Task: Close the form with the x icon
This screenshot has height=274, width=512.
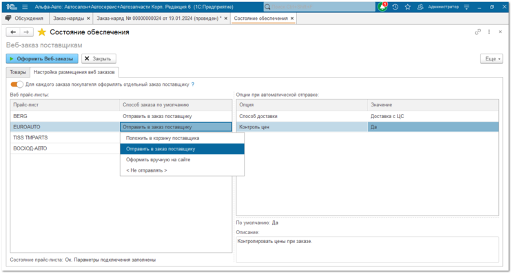Action: point(500,32)
